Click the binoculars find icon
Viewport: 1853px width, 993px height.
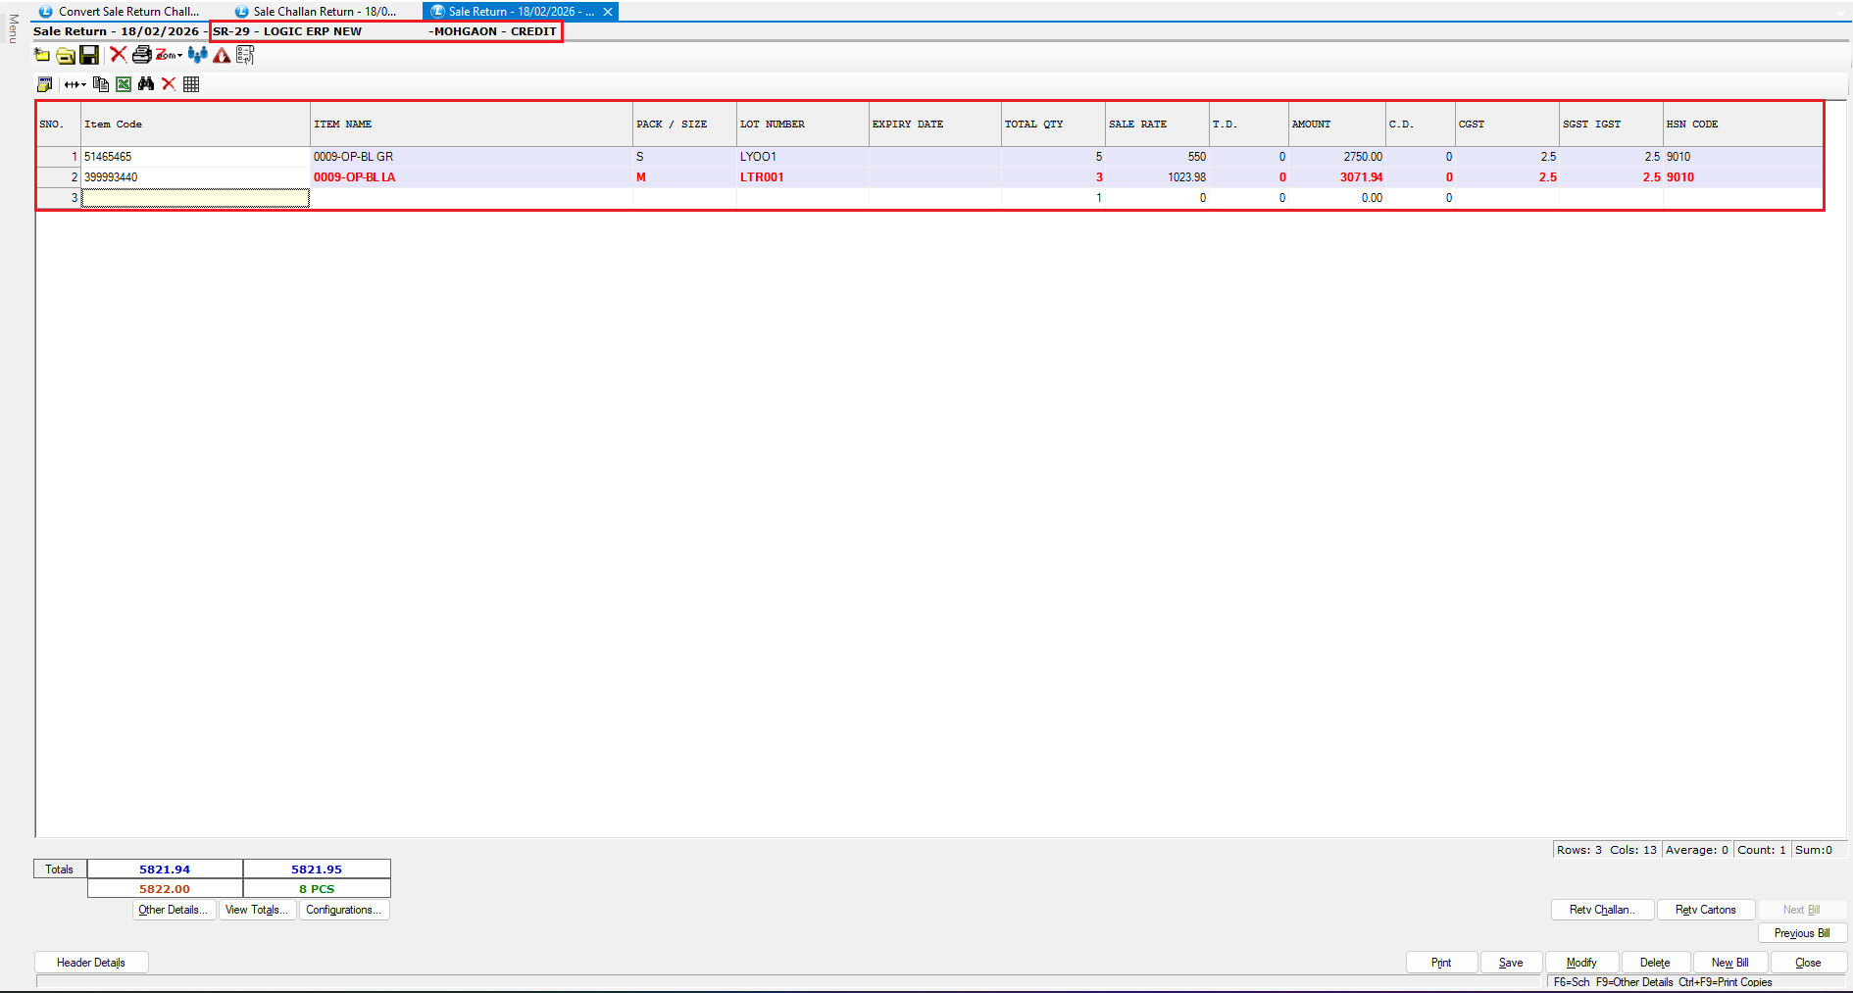point(146,84)
